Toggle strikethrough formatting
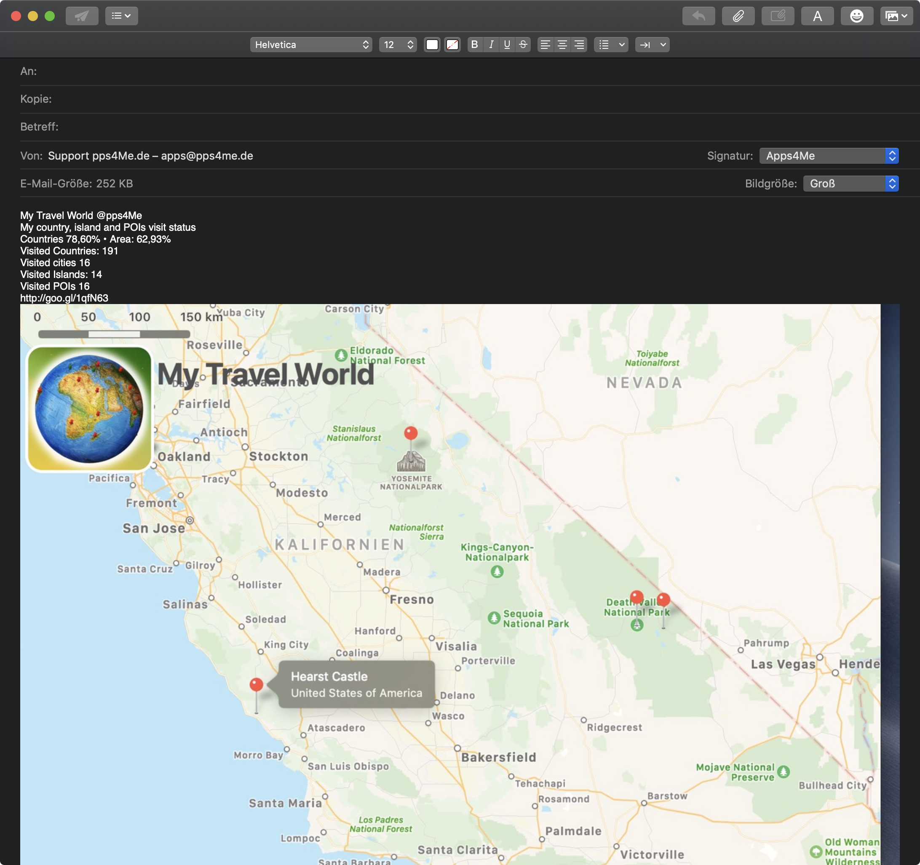This screenshot has height=865, width=920. coord(523,45)
